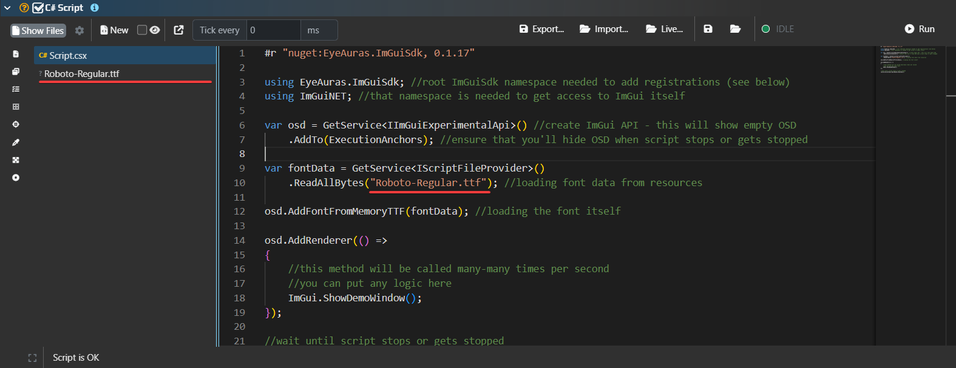Click the pop-out external window icon

(178, 30)
